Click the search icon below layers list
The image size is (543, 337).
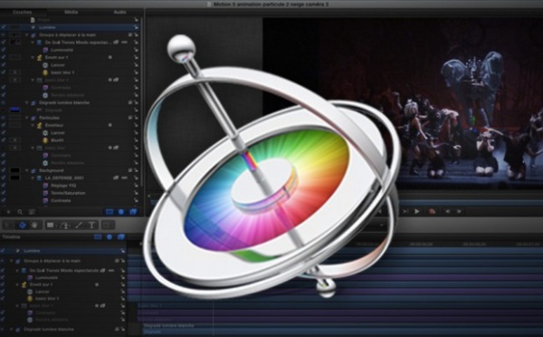coord(20,212)
